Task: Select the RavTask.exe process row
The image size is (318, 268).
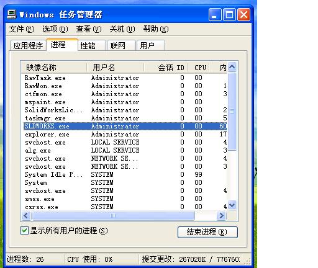Action: pos(125,78)
